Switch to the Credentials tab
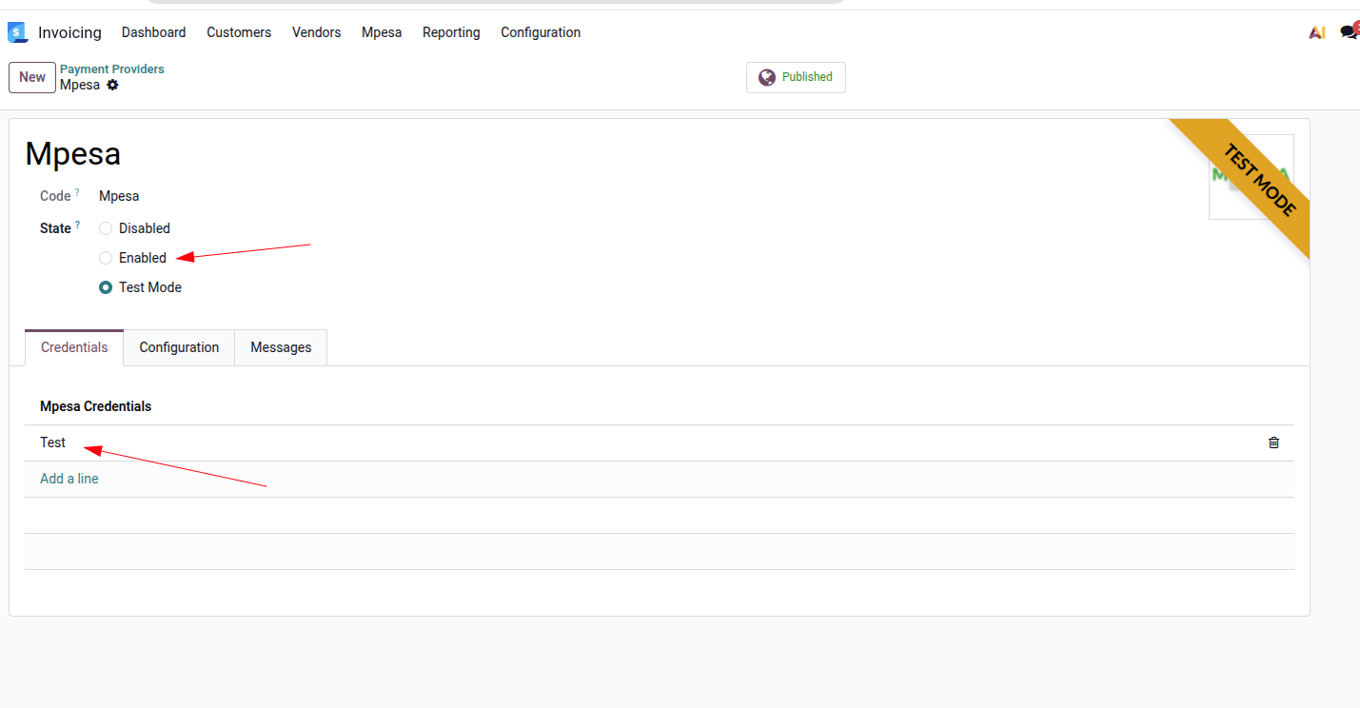This screenshot has width=1360, height=708. pos(74,347)
